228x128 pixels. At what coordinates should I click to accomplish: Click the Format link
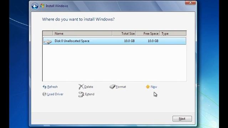point(121,87)
